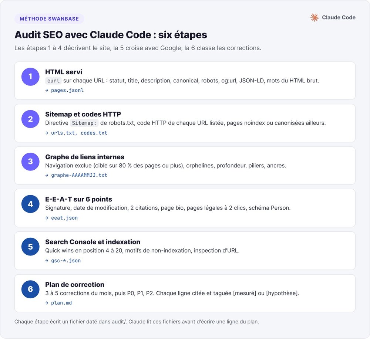Screen dimensions: 370x339
Task: Click the Sitemap et codes HTTP heading
Action: pyautogui.click(x=83, y=114)
